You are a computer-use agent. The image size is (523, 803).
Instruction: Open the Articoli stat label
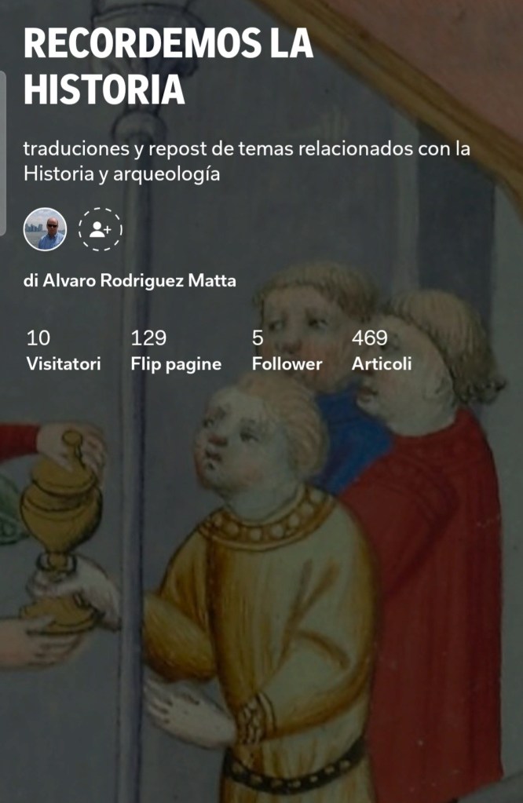(x=382, y=364)
